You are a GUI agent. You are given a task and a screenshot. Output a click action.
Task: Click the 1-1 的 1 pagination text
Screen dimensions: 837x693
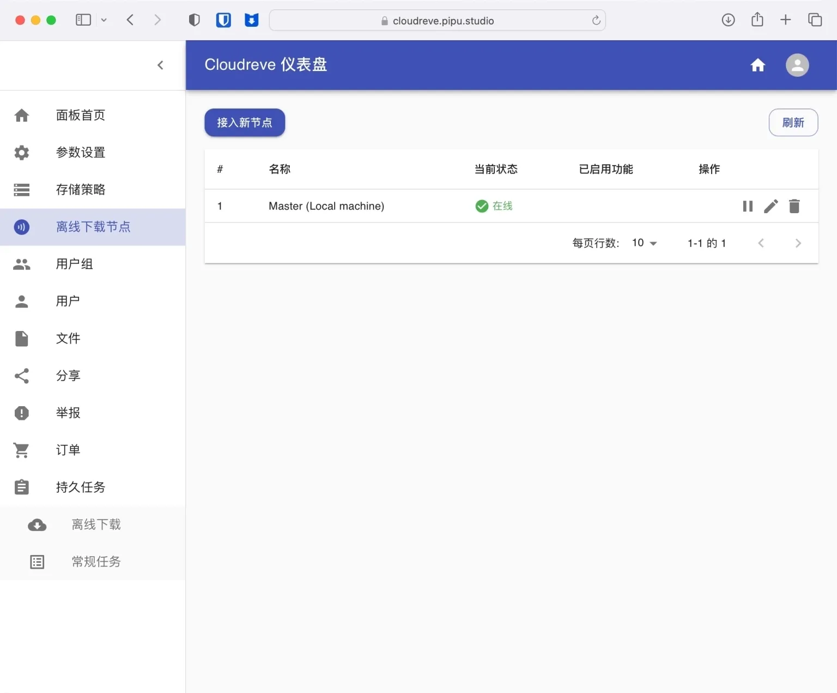coord(707,243)
